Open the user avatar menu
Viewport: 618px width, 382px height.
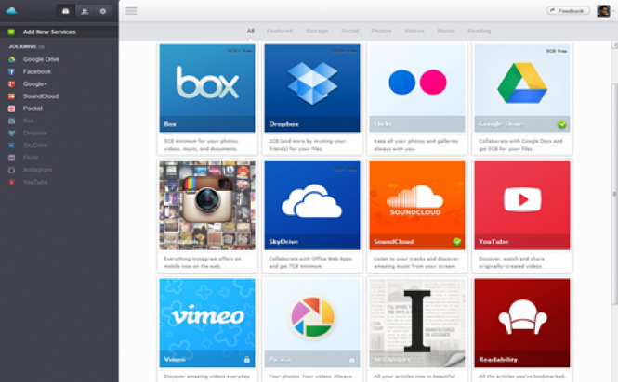coord(603,10)
